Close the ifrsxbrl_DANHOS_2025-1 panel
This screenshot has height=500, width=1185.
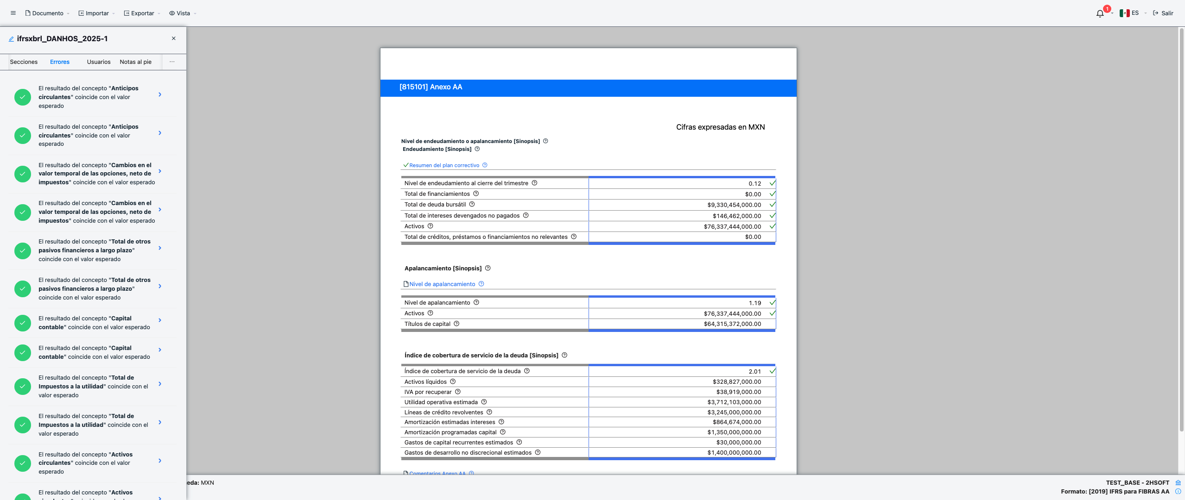click(x=174, y=38)
